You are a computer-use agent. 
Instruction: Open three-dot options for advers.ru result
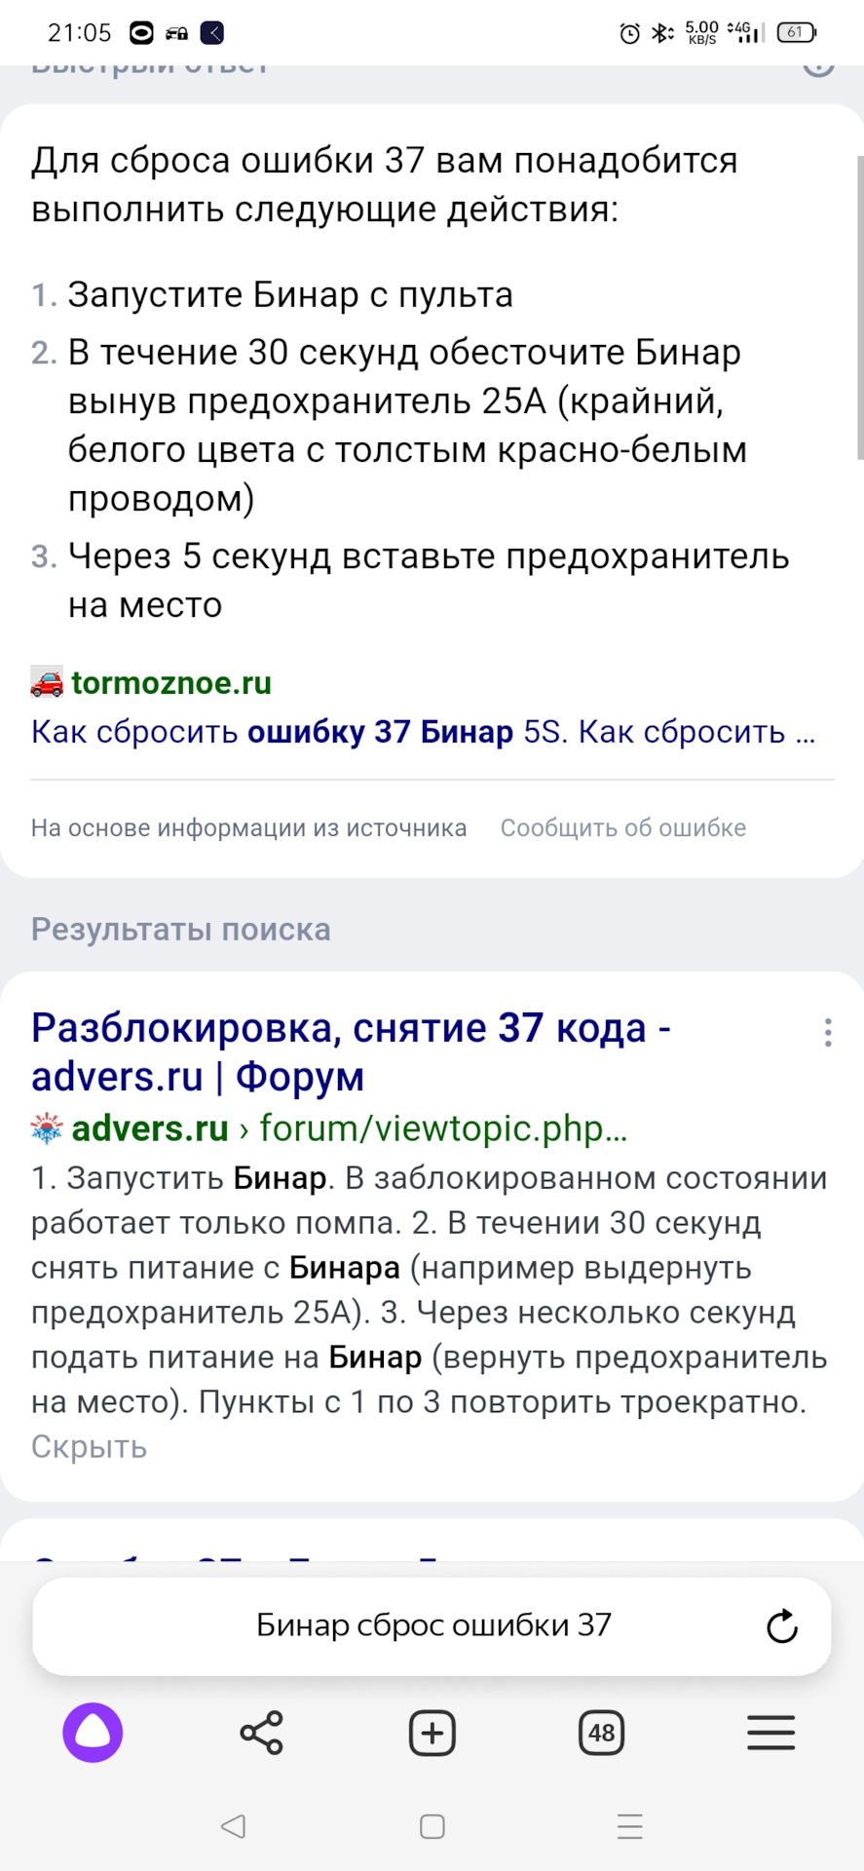[828, 1032]
